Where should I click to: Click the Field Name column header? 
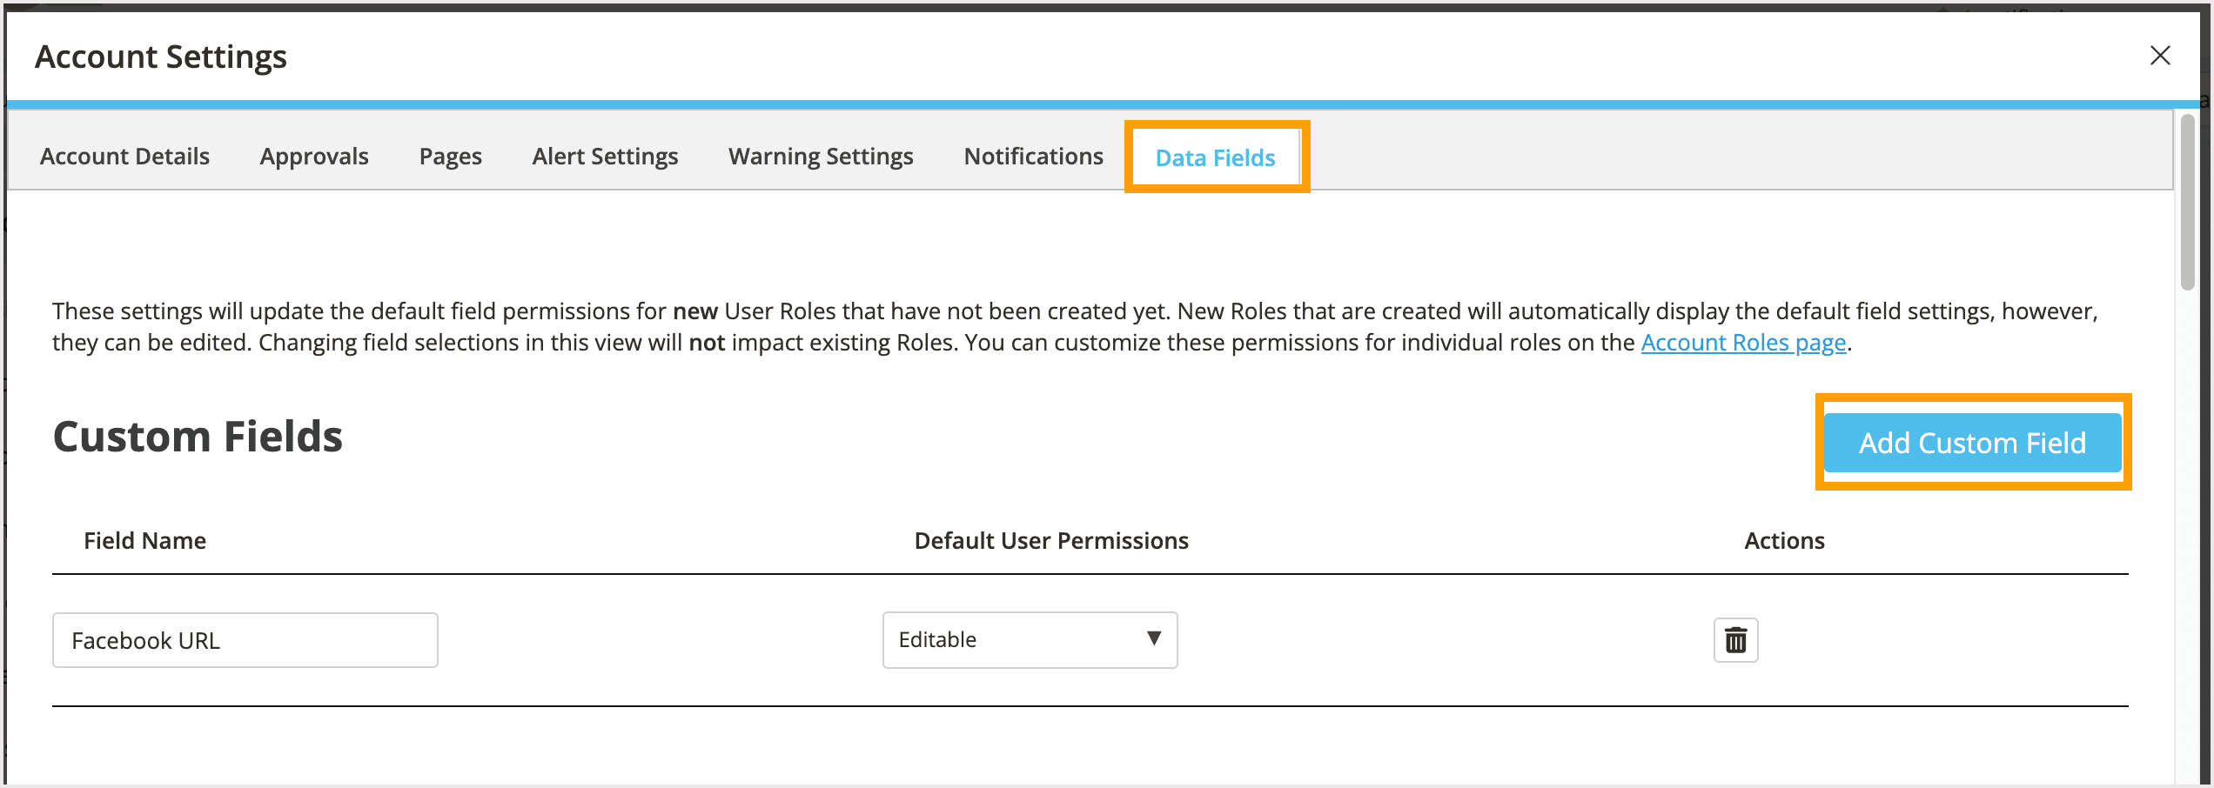145,540
